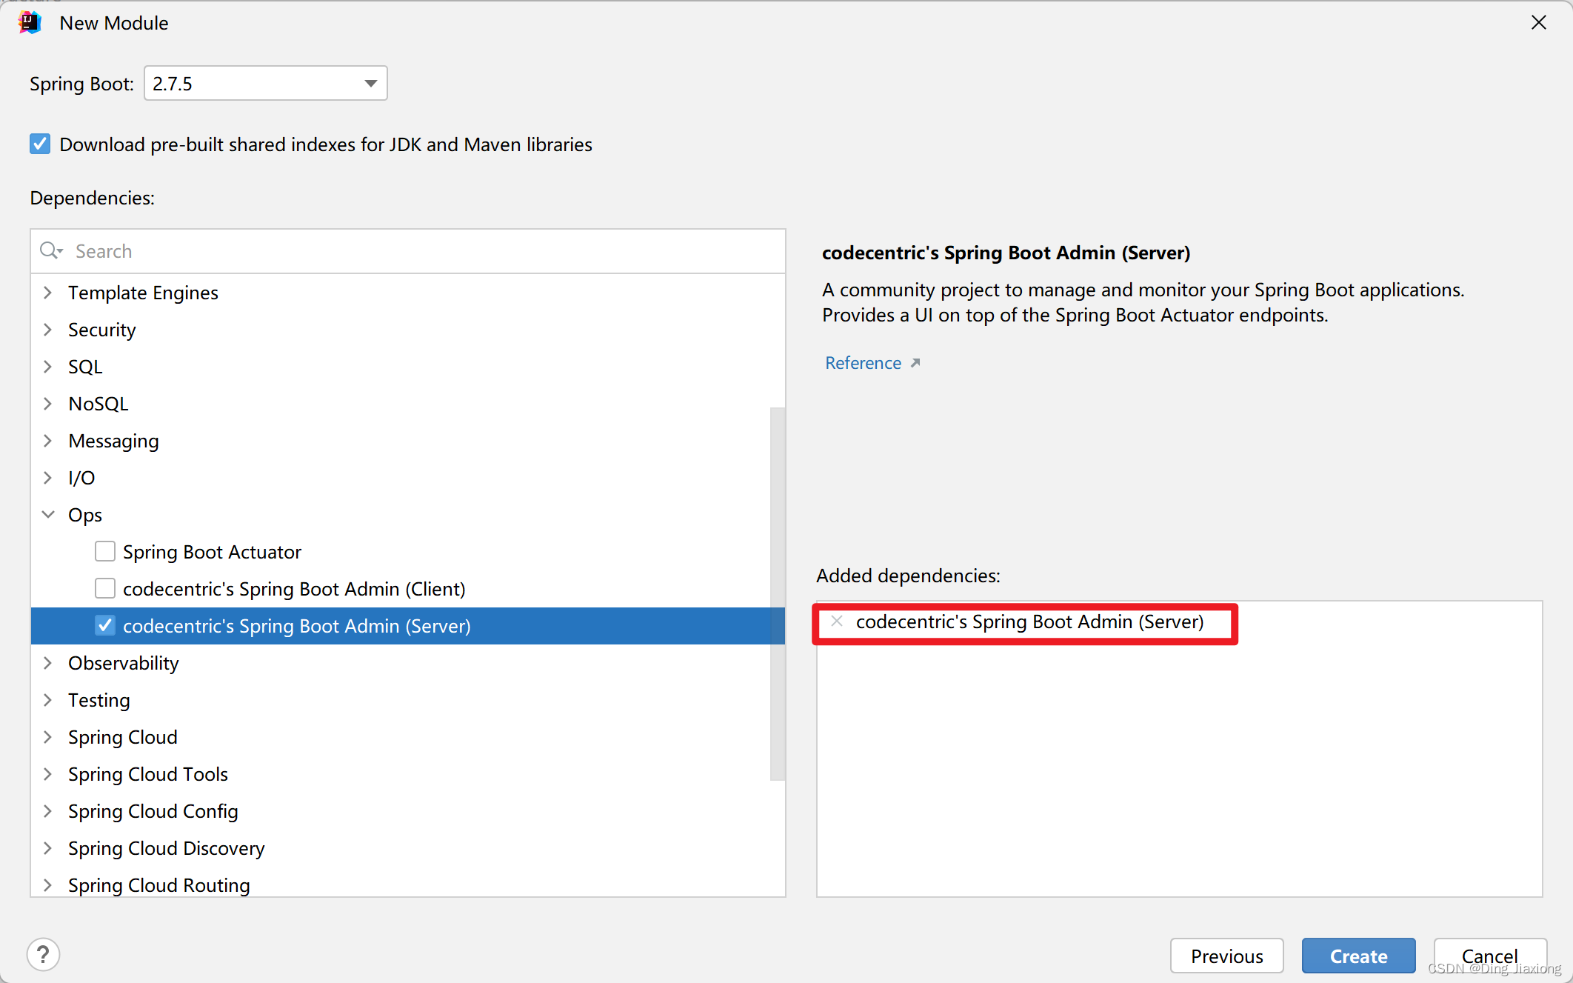Click the dependencies Search field
The height and width of the screenshot is (983, 1573).
point(408,251)
